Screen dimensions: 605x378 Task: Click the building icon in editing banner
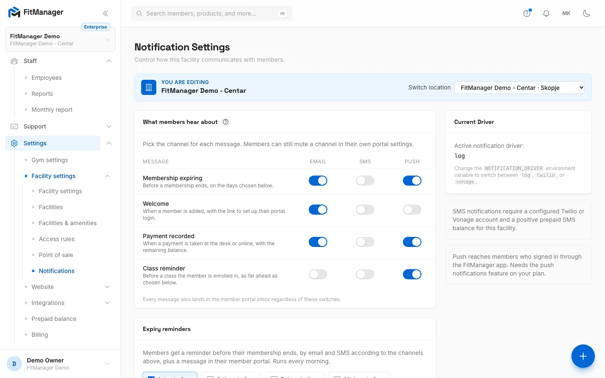[149, 87]
